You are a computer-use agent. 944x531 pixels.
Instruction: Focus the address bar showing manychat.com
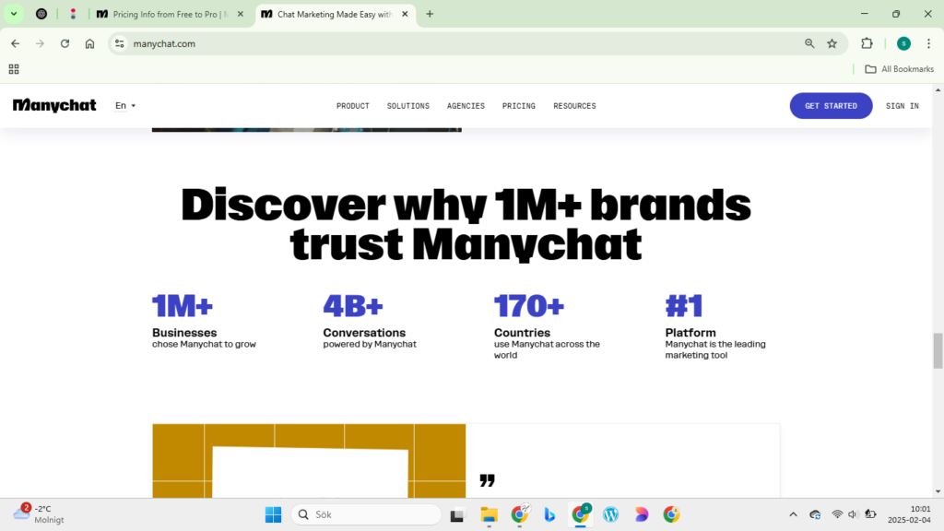pos(464,43)
